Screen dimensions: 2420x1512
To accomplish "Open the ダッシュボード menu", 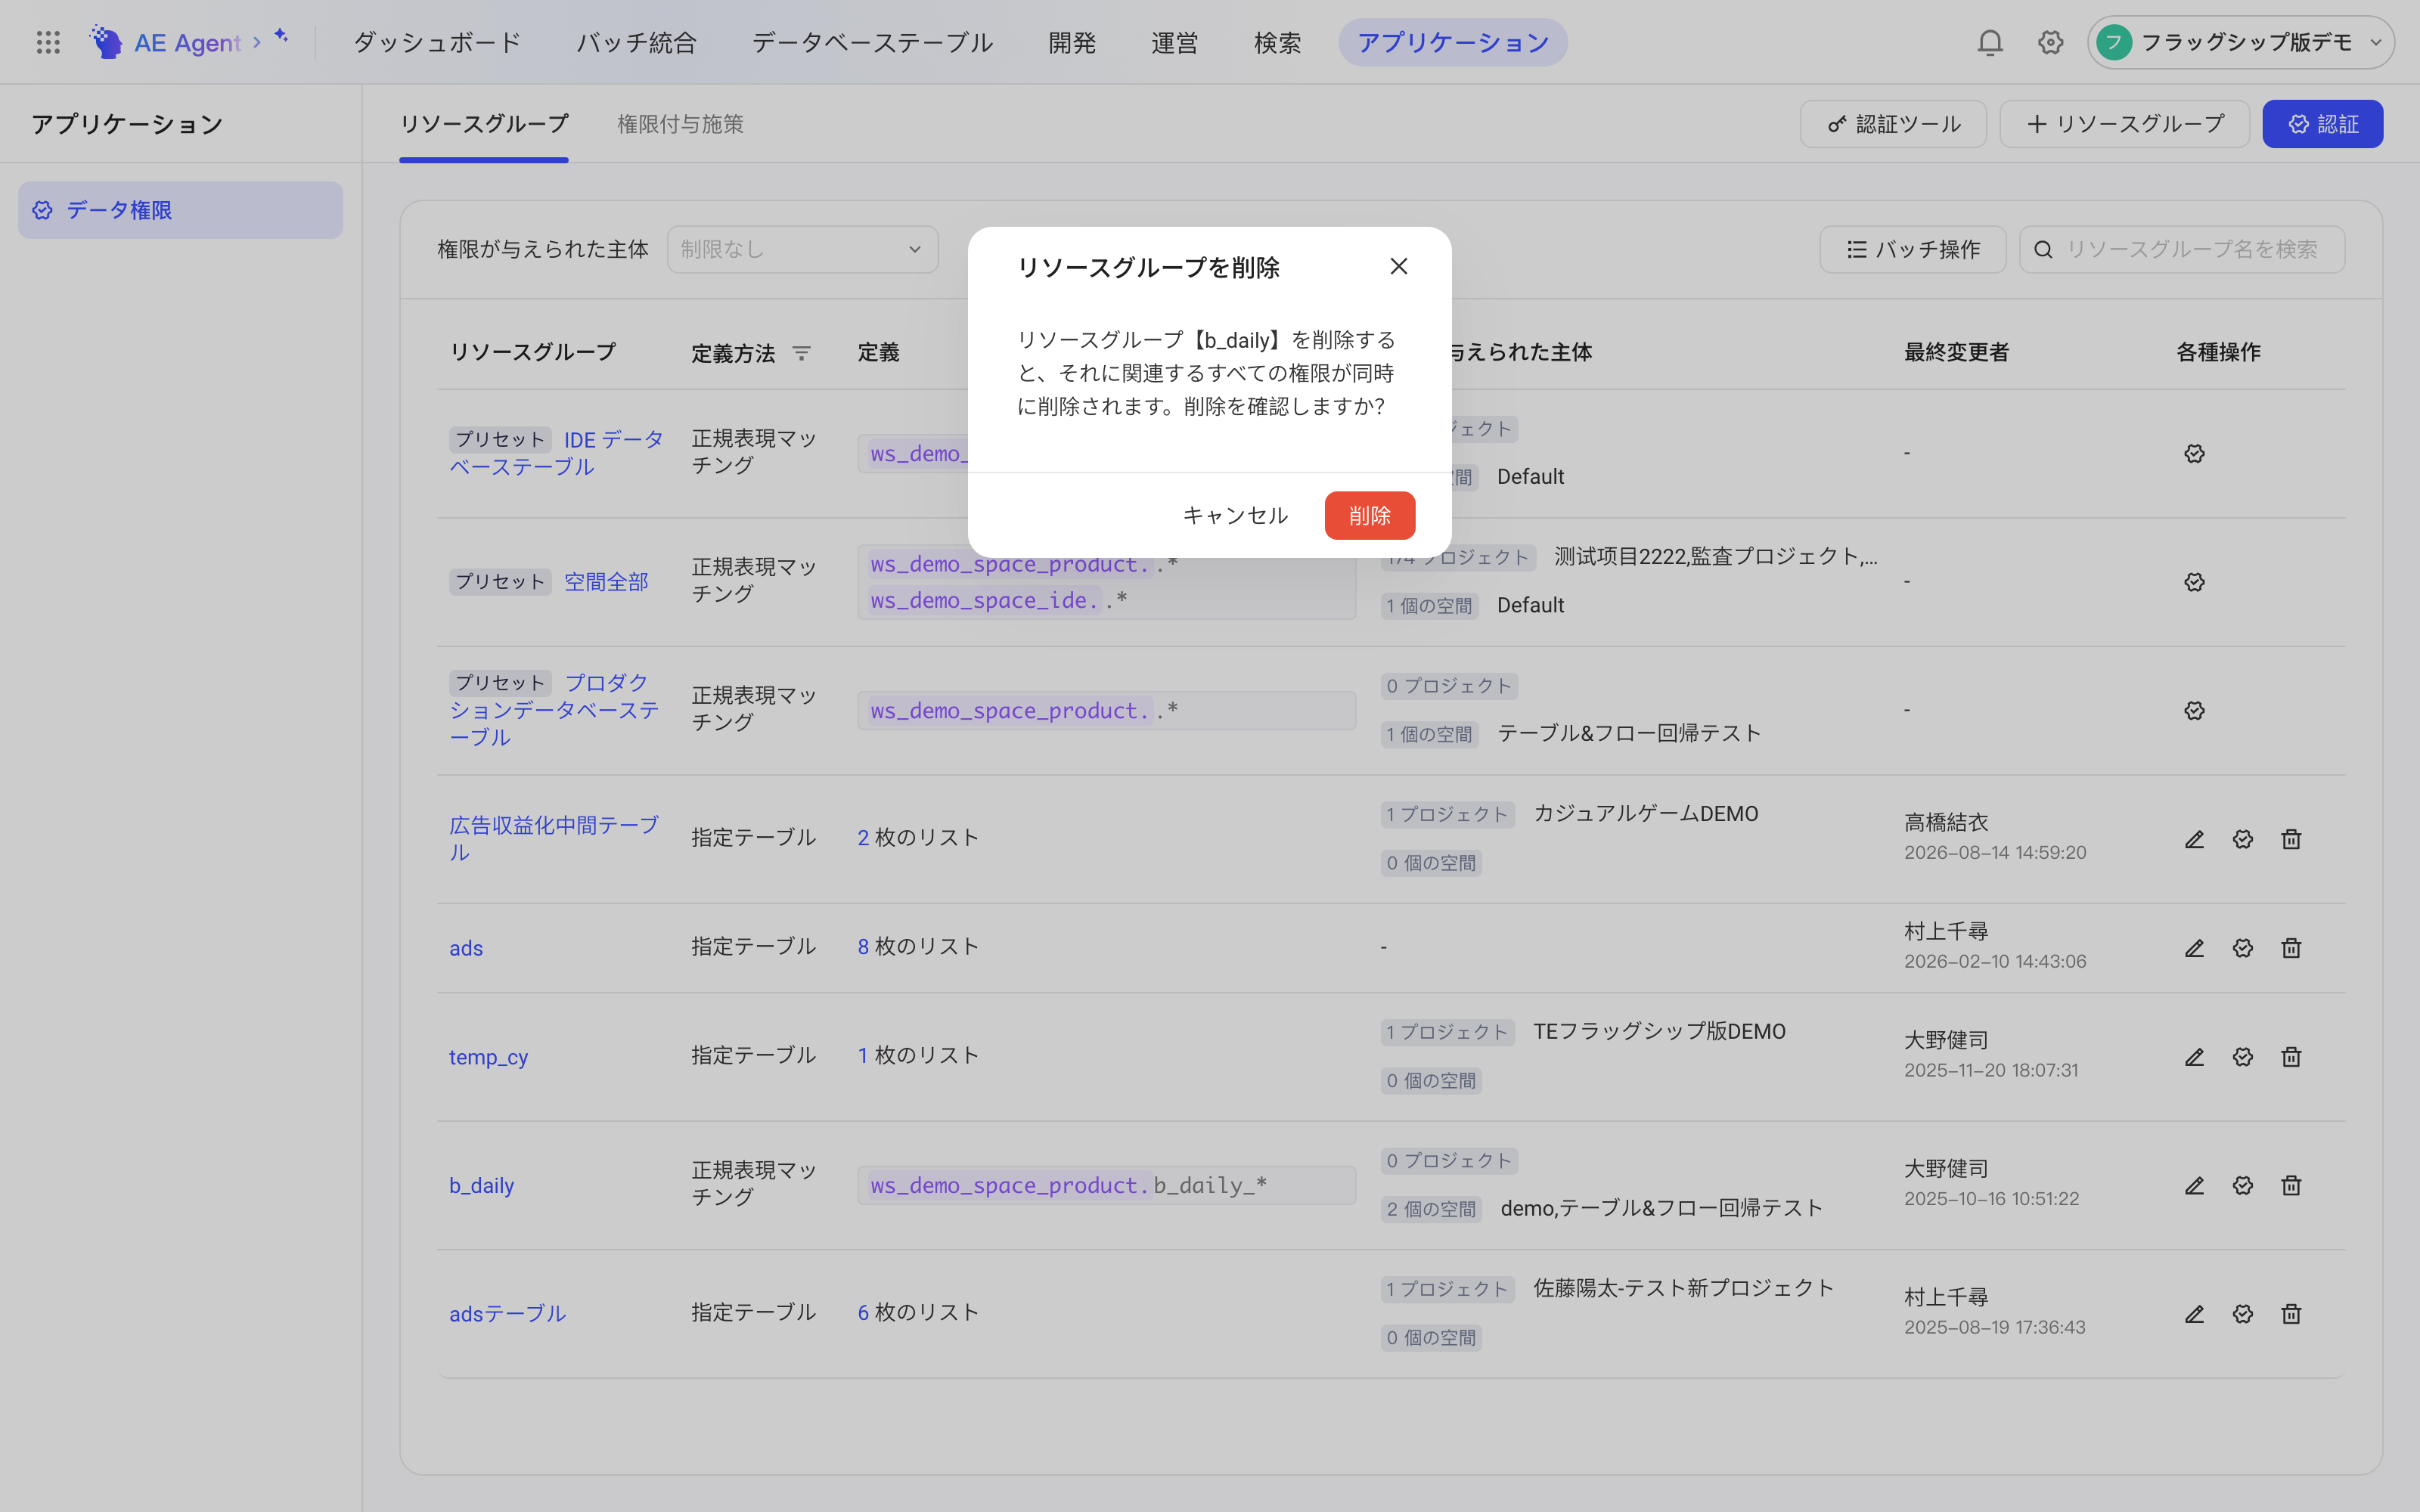I will point(437,42).
